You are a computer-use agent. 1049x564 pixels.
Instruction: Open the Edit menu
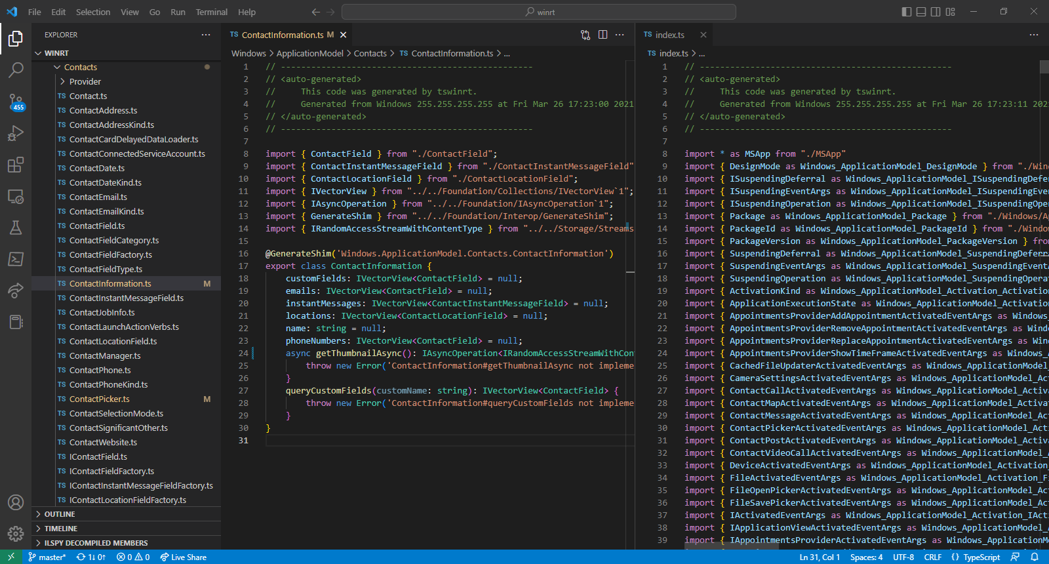(x=58, y=12)
